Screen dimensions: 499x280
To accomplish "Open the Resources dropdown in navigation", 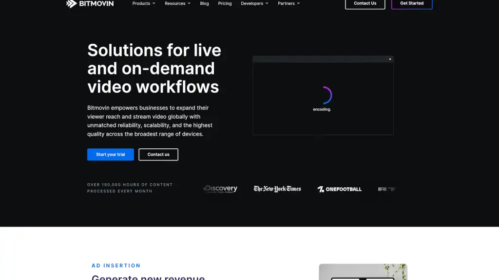I will [x=177, y=3].
